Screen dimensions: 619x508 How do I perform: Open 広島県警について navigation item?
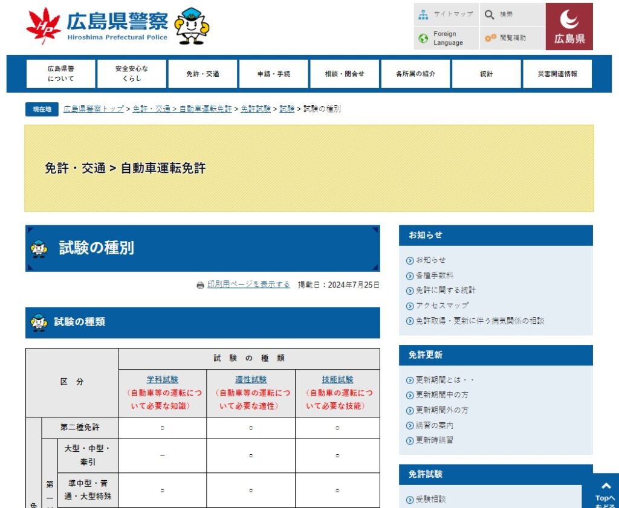coord(60,74)
